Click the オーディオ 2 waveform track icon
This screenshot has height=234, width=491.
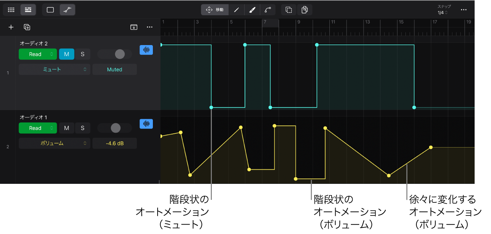pos(146,50)
